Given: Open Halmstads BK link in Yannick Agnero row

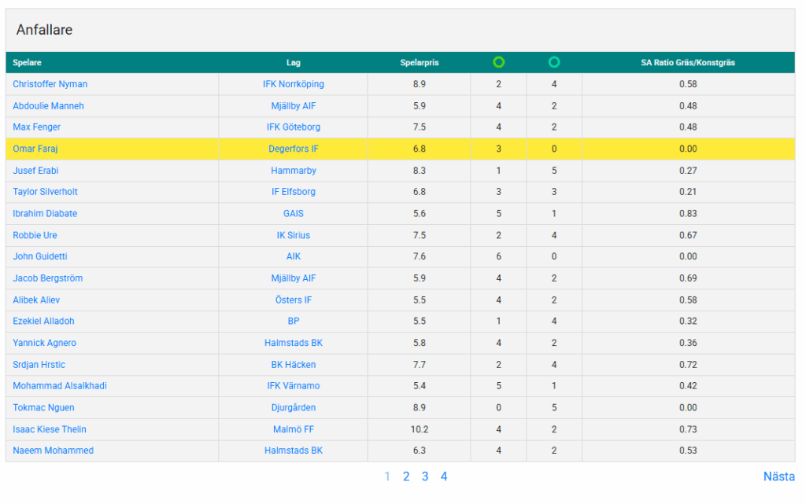Looking at the screenshot, I should pyautogui.click(x=294, y=343).
